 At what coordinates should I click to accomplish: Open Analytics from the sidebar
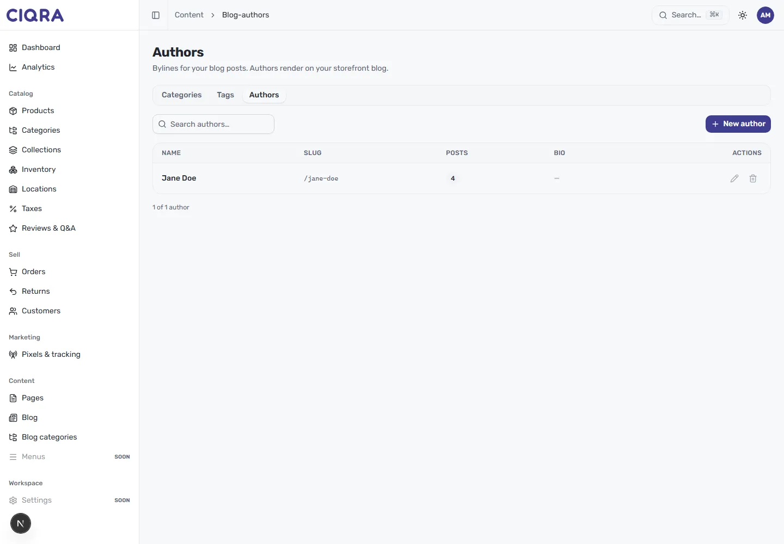(70, 67)
